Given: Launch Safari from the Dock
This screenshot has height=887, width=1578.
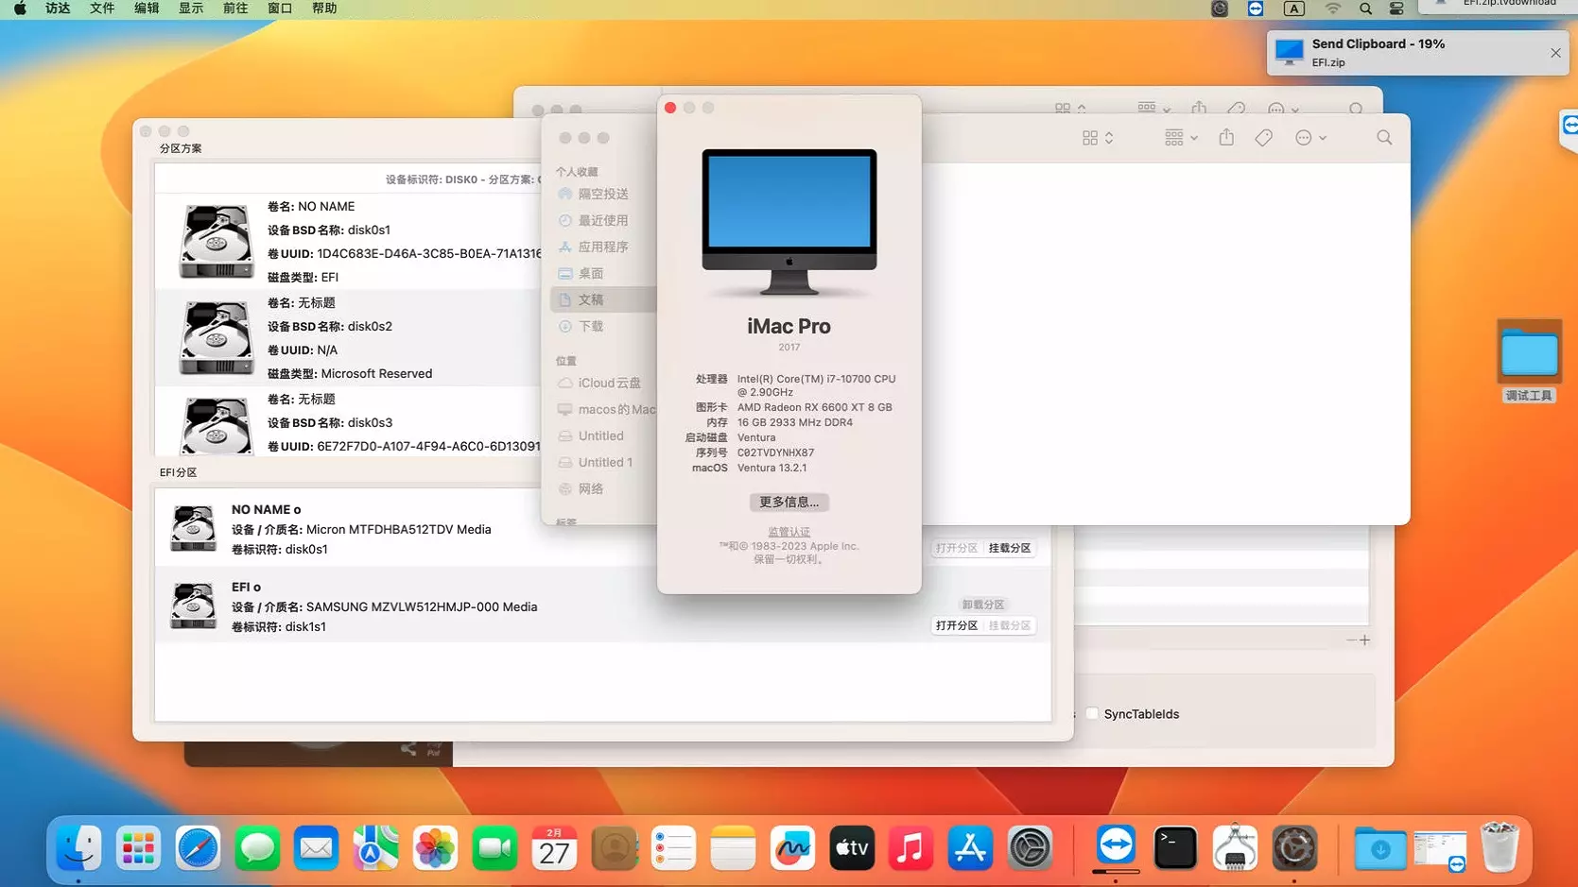Looking at the screenshot, I should 198,848.
